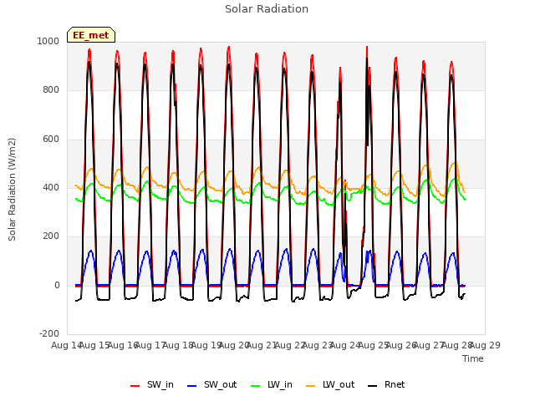
Task: Toggle the Rnet legend entry
Action: click(386, 384)
